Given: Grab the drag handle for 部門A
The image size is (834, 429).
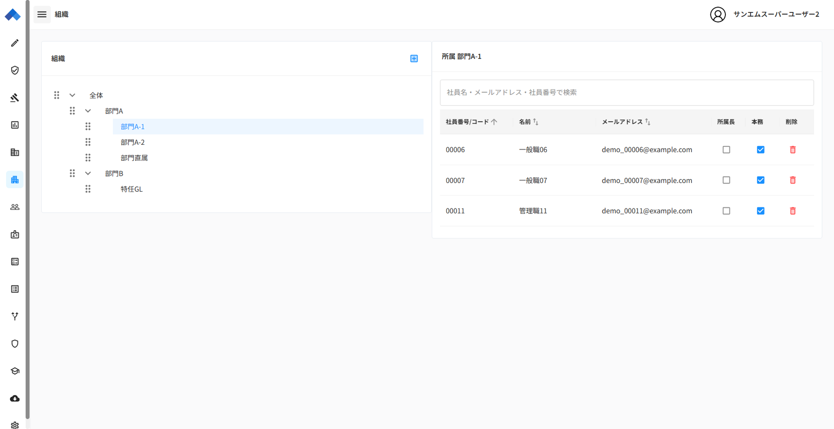Looking at the screenshot, I should (x=72, y=111).
